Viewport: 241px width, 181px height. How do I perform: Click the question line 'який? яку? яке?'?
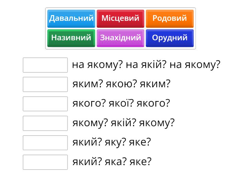tap(111, 143)
